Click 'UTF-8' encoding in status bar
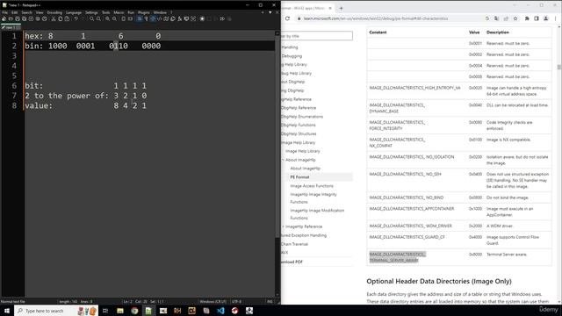This screenshot has height=316, width=562. 236,302
